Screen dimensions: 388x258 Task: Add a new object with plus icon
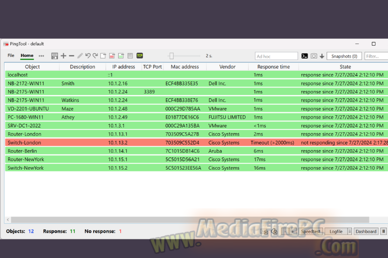pyautogui.click(x=64, y=56)
